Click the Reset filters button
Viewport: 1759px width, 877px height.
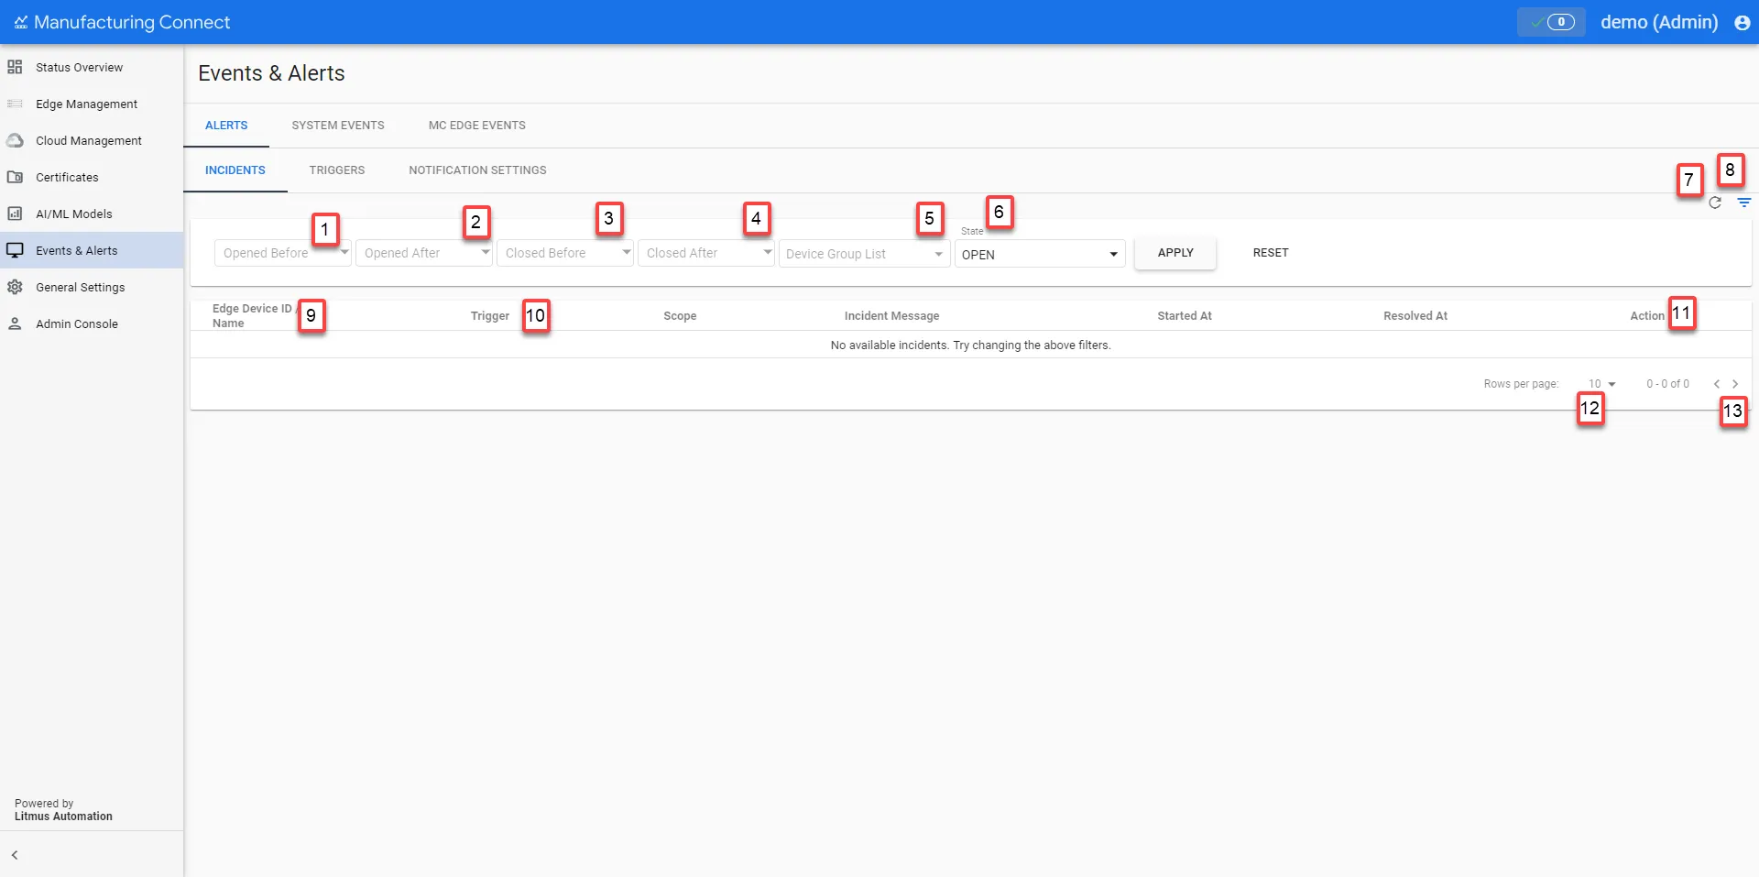click(1271, 253)
